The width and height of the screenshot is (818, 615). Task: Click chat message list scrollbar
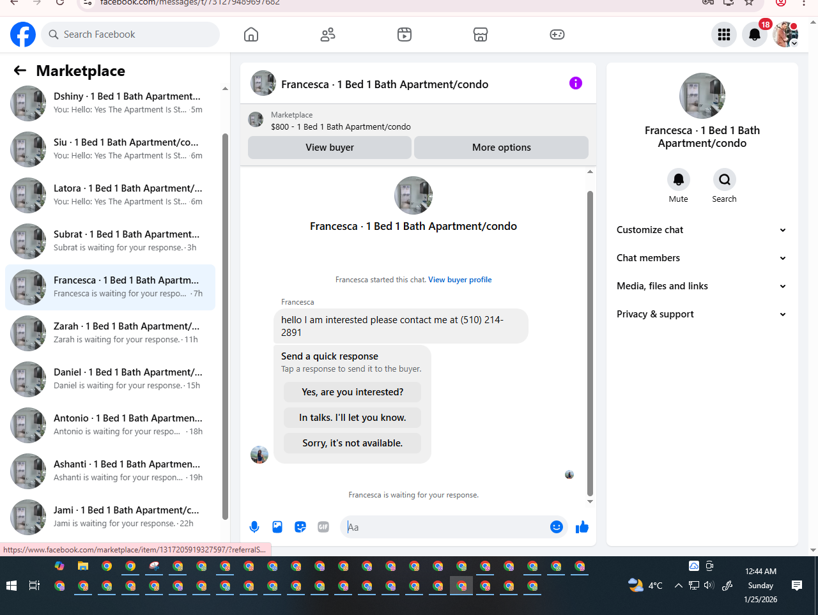click(x=590, y=343)
